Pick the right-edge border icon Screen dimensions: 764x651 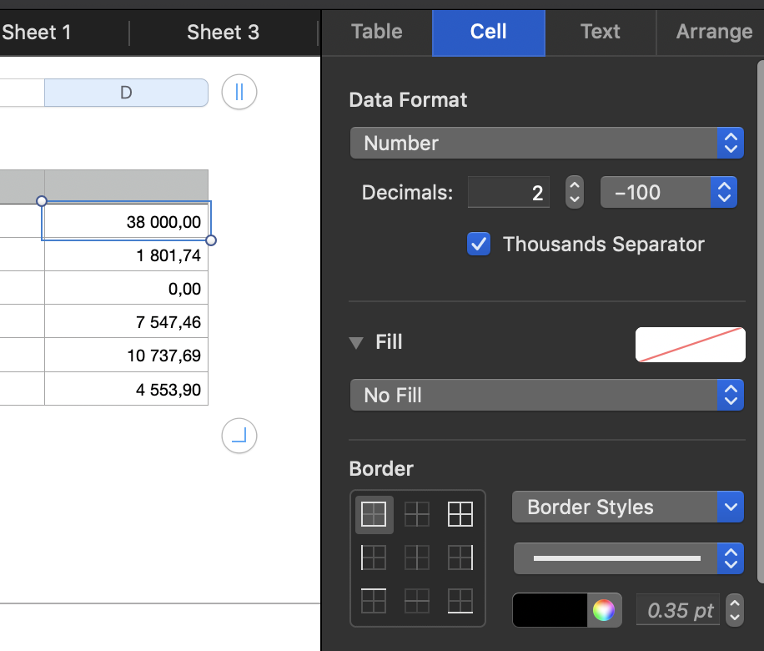click(x=460, y=557)
